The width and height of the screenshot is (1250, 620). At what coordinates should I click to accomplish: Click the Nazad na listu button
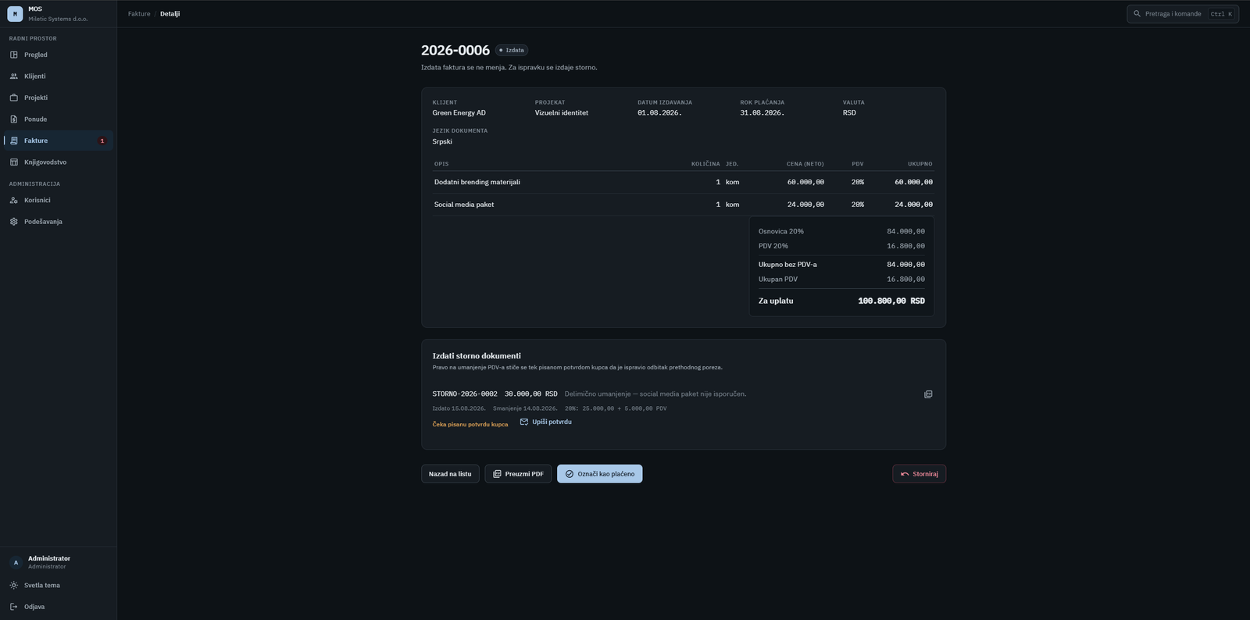pos(450,474)
